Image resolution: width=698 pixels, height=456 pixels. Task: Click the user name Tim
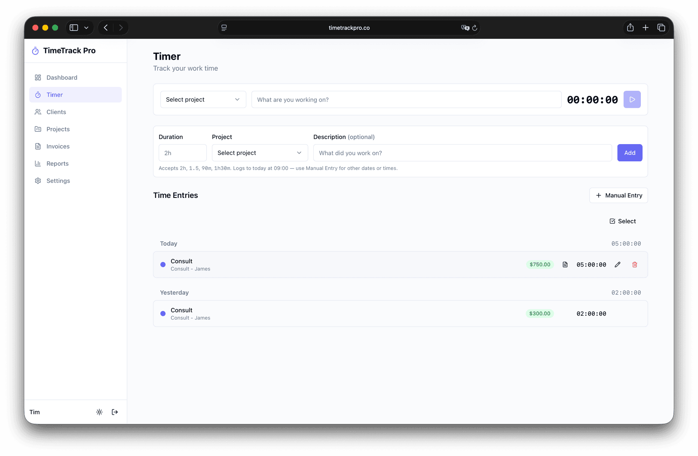tap(35, 412)
